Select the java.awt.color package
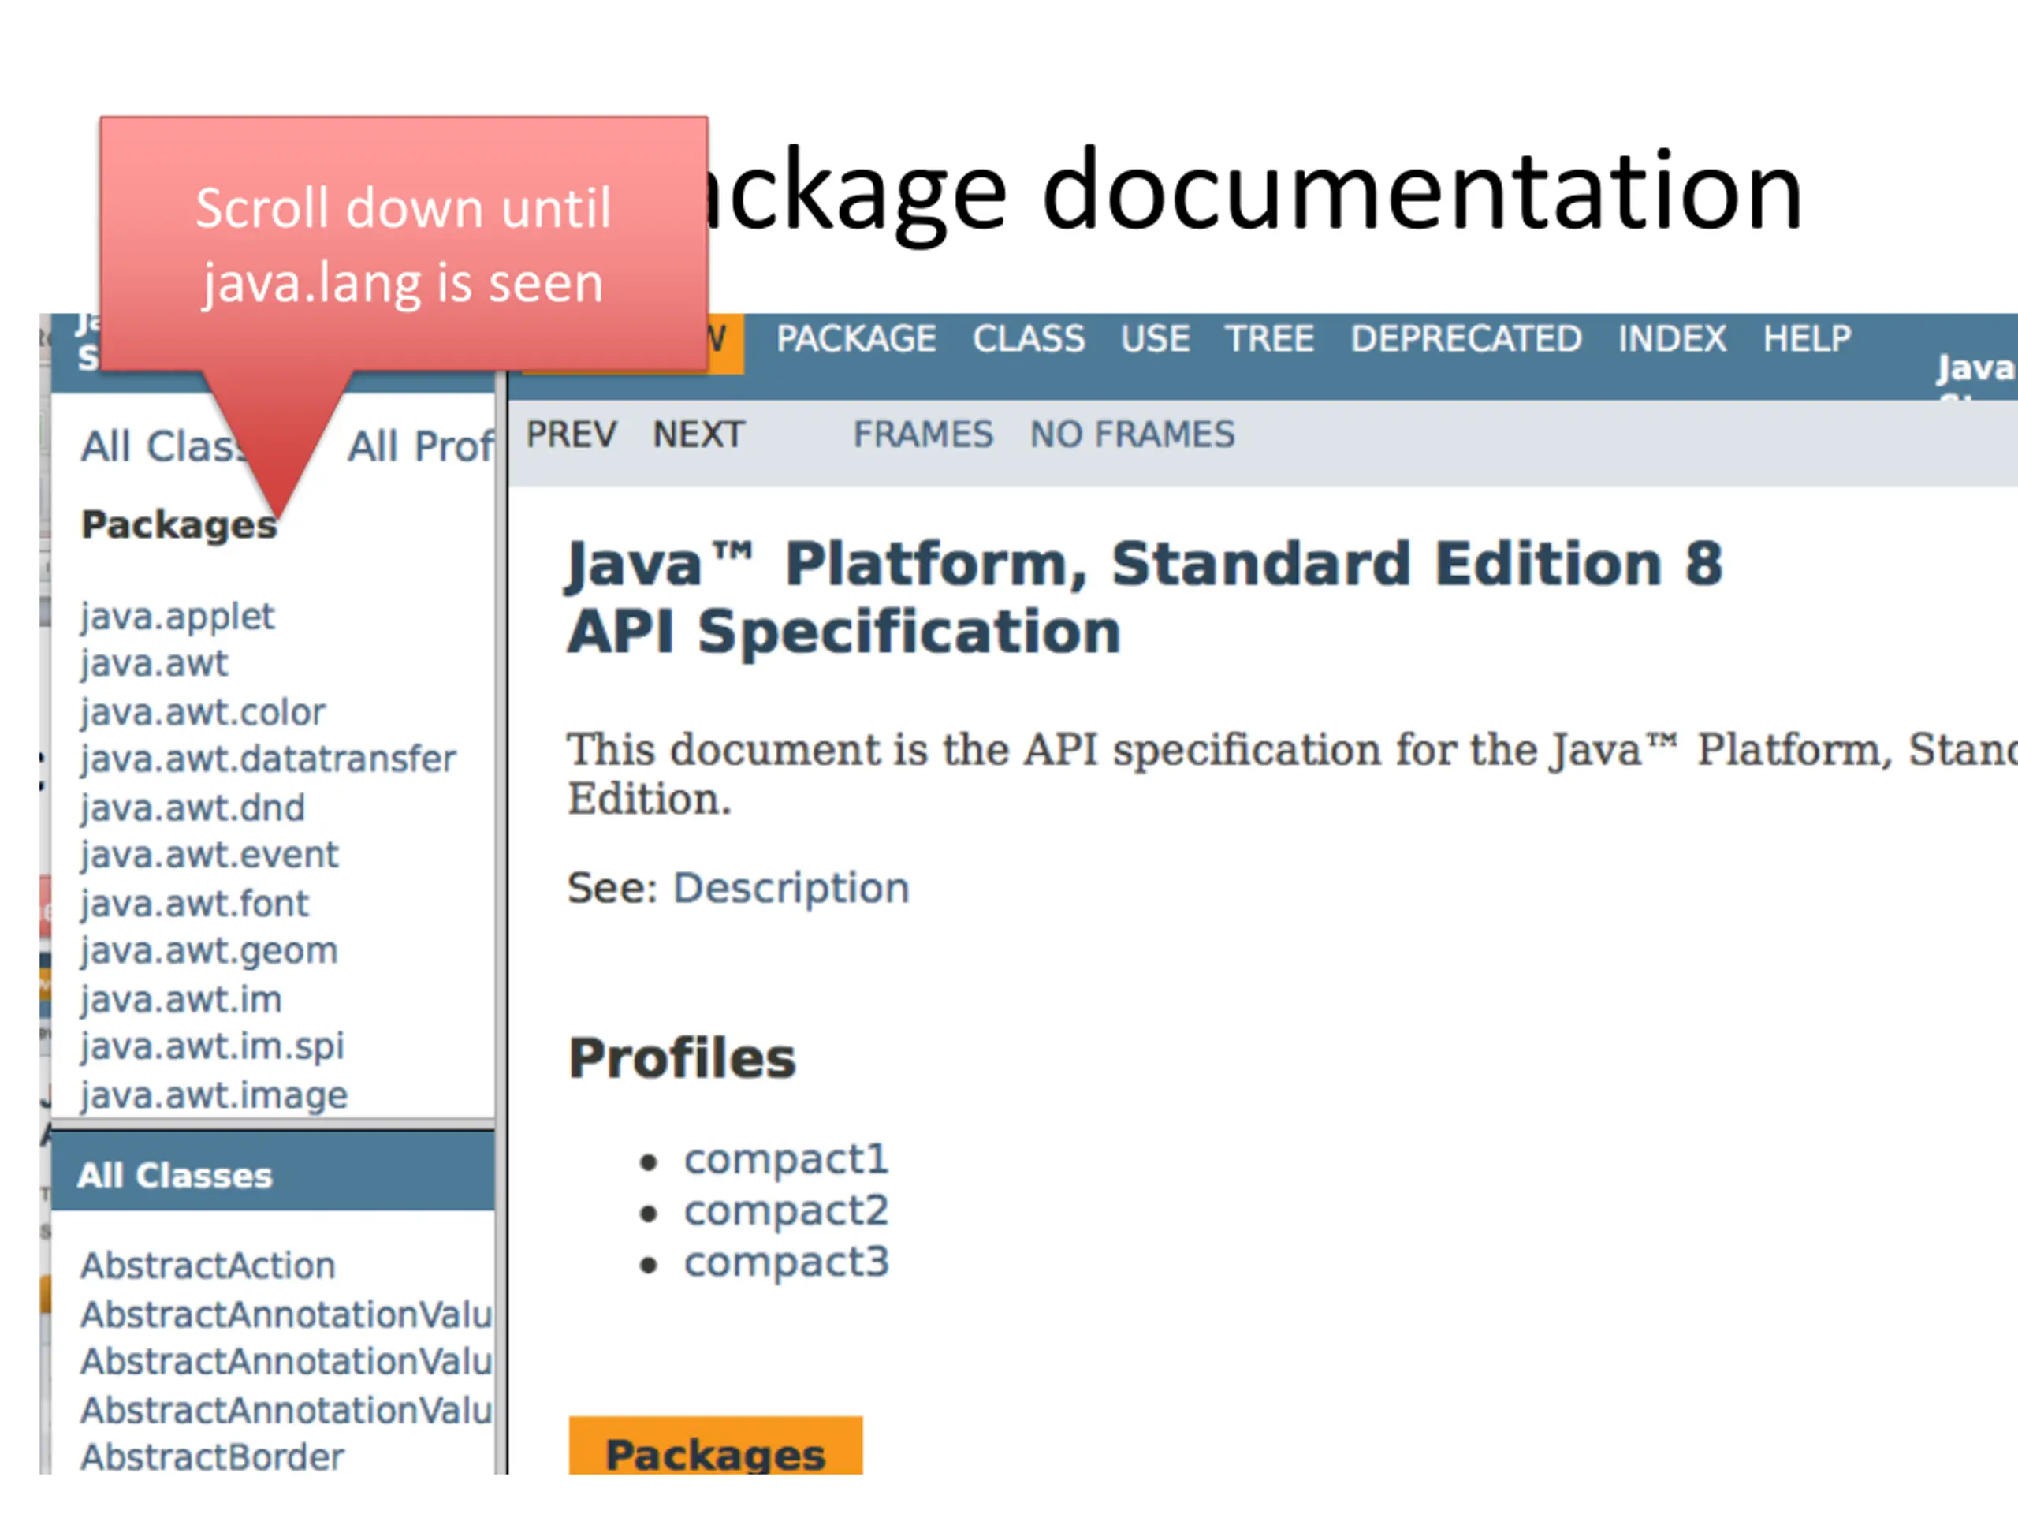Viewport: 2018px width, 1514px height. pos(203,712)
